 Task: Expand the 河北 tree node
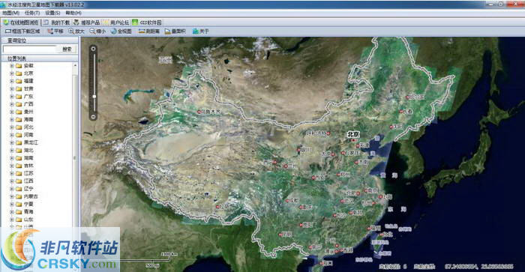pyautogui.click(x=12, y=127)
